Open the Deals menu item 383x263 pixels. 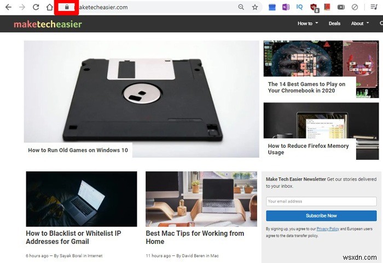click(334, 23)
